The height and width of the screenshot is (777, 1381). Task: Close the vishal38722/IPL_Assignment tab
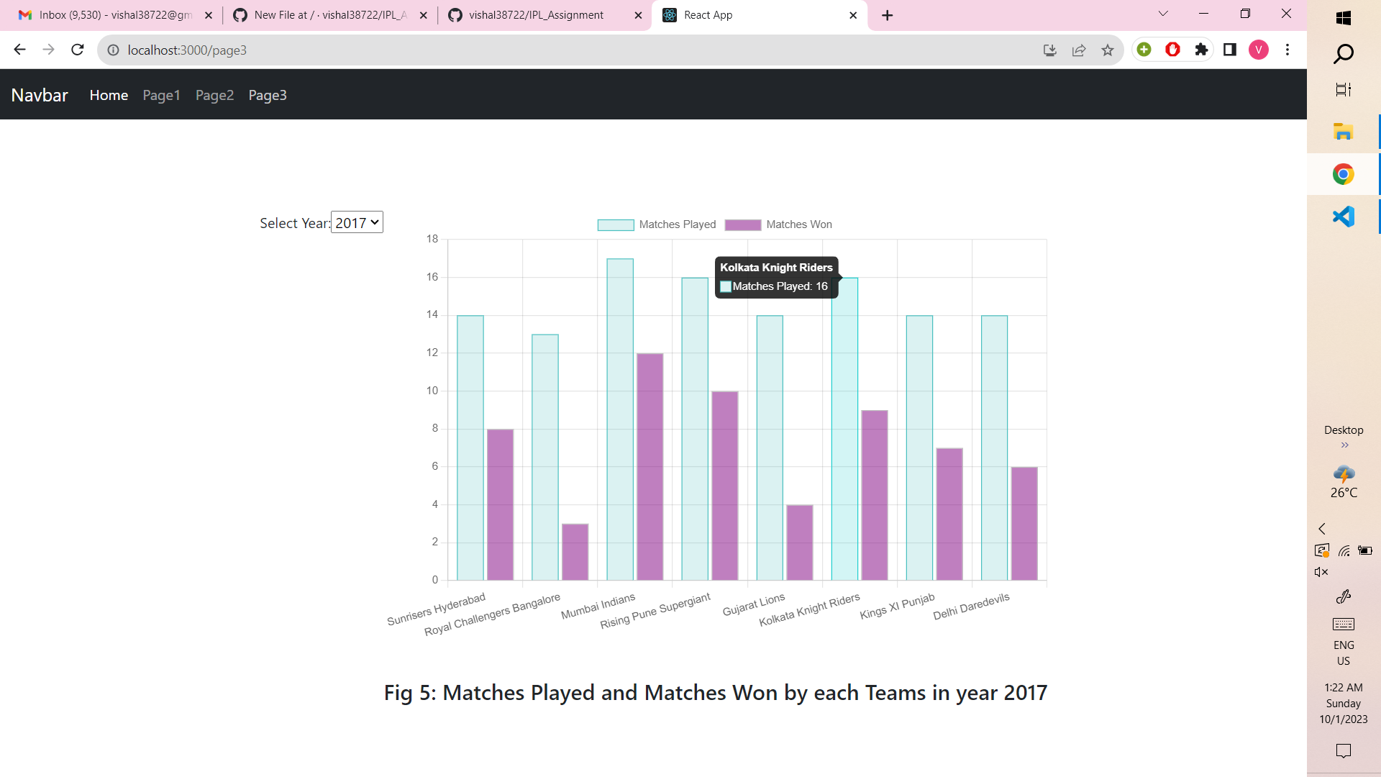click(638, 15)
